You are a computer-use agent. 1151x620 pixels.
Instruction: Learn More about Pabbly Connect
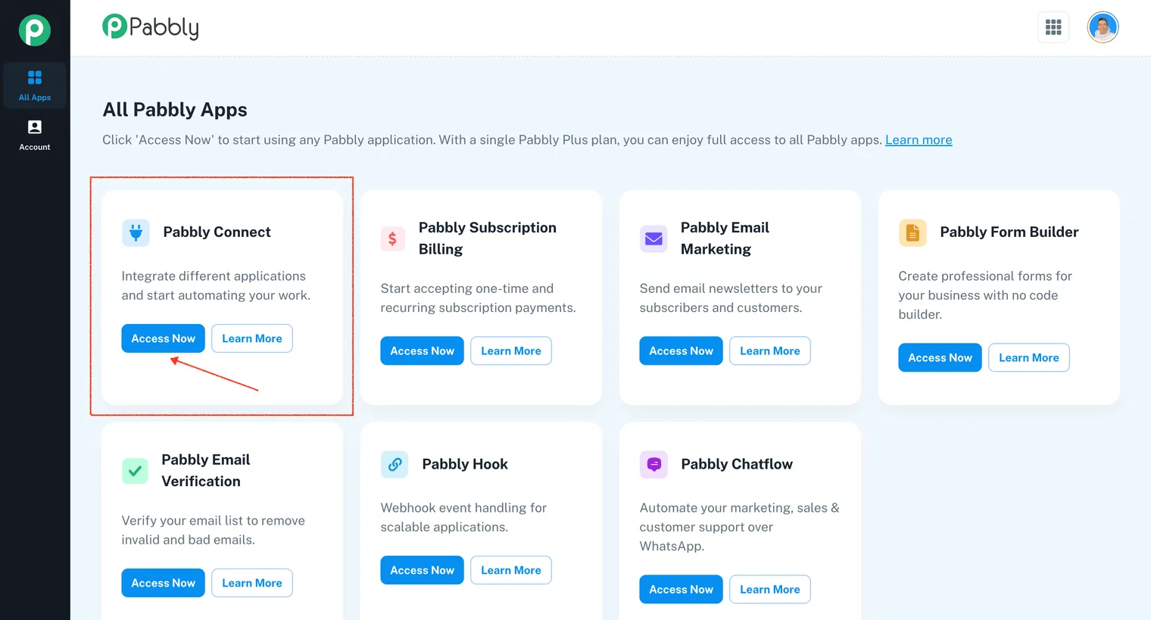coord(252,338)
